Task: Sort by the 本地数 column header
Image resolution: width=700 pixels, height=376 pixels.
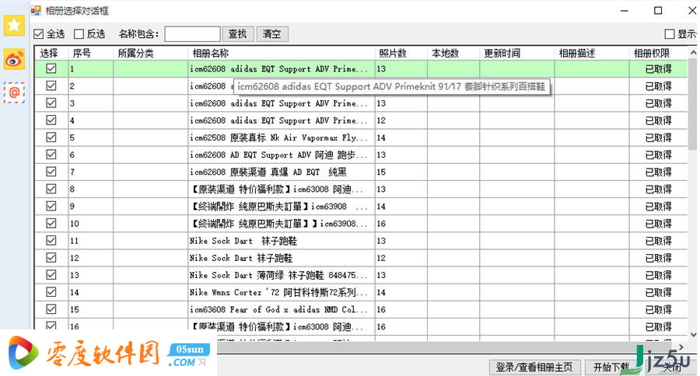Action: [453, 53]
